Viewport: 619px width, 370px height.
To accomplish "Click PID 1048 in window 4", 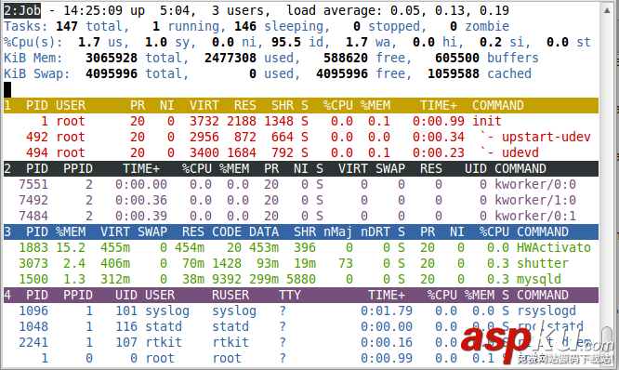I will coord(33,326).
